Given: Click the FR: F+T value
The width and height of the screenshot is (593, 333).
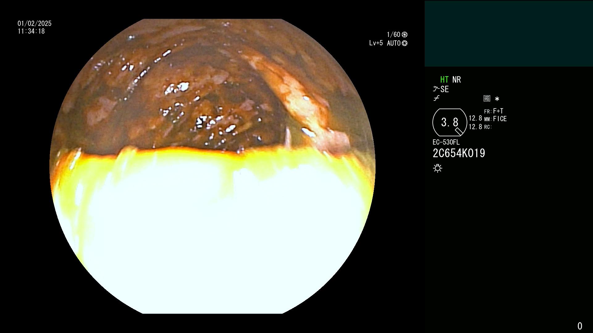Looking at the screenshot, I should point(494,111).
